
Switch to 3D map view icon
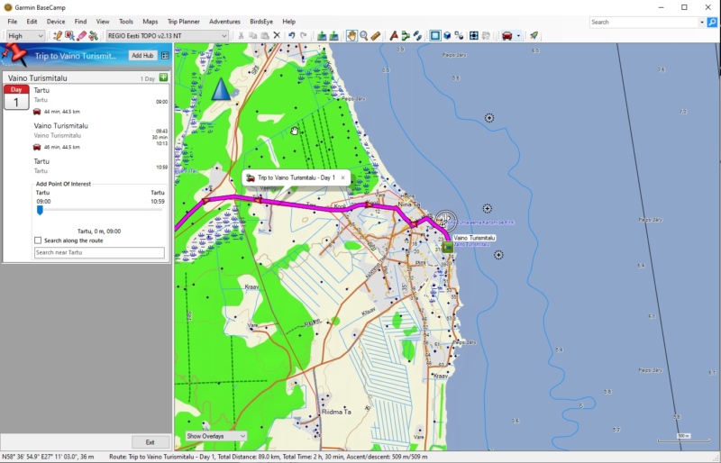tap(447, 36)
